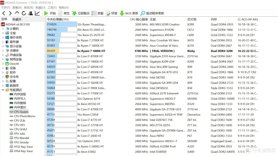Open the chart graph toolbar icon
278x156 pixels.
tap(37, 13)
